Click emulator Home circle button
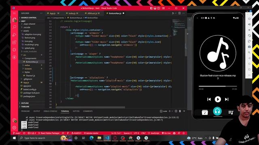This screenshot has height=145, width=259. [249, 64]
